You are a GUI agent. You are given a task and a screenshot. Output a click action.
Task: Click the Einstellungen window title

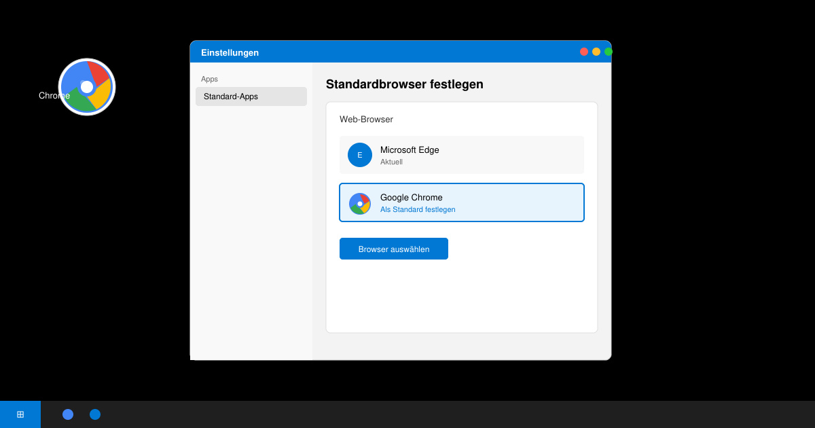230,52
